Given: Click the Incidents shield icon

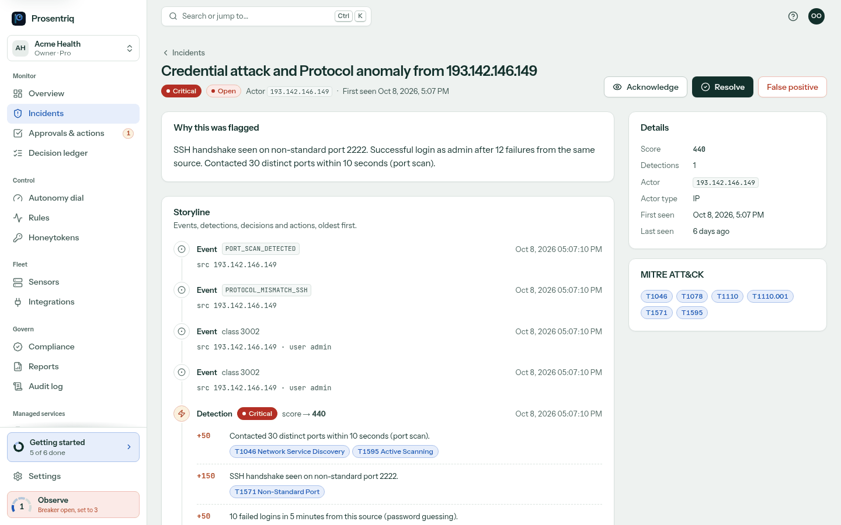Looking at the screenshot, I should click(x=18, y=113).
